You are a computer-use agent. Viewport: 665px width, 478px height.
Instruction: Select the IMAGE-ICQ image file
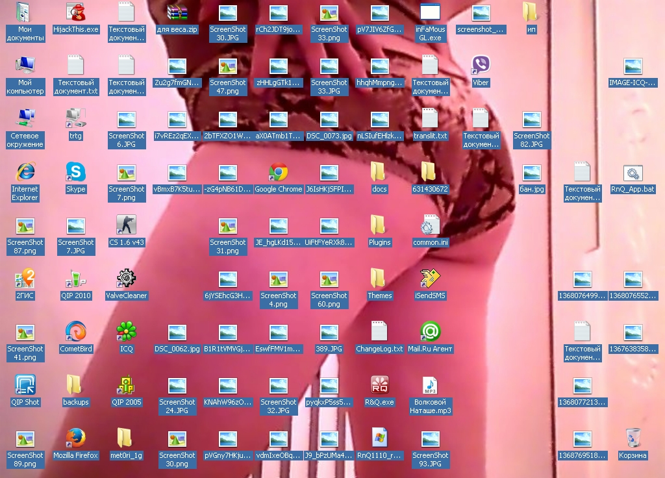pyautogui.click(x=633, y=66)
